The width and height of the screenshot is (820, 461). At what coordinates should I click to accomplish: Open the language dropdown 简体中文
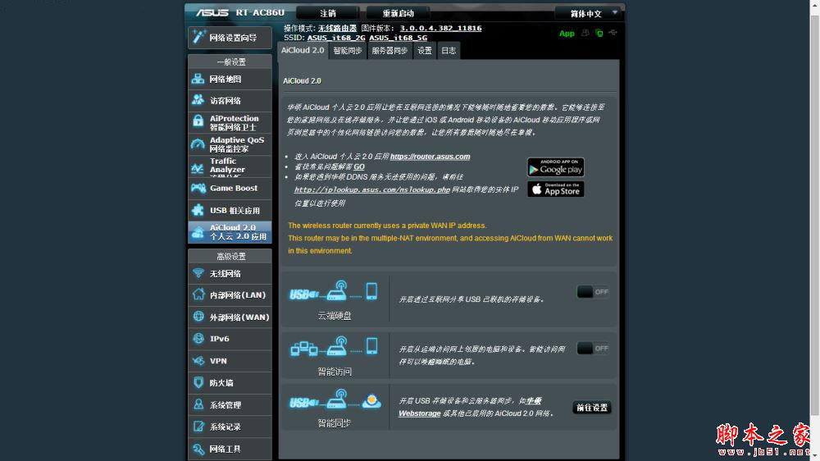click(x=589, y=13)
